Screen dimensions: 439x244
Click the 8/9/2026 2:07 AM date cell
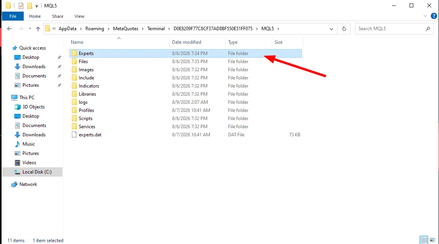coord(190,102)
